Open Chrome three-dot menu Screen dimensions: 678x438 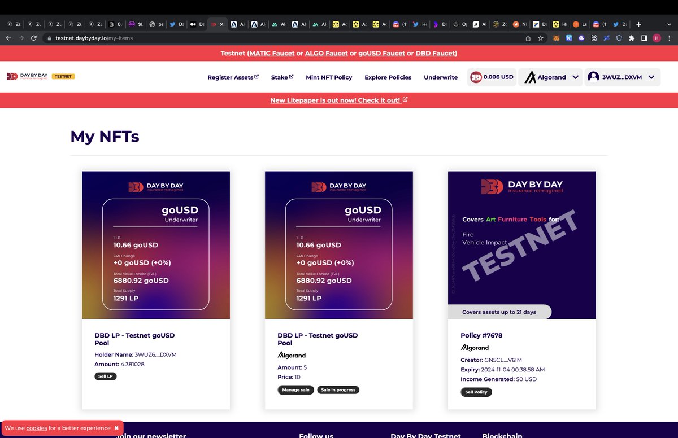click(670, 38)
